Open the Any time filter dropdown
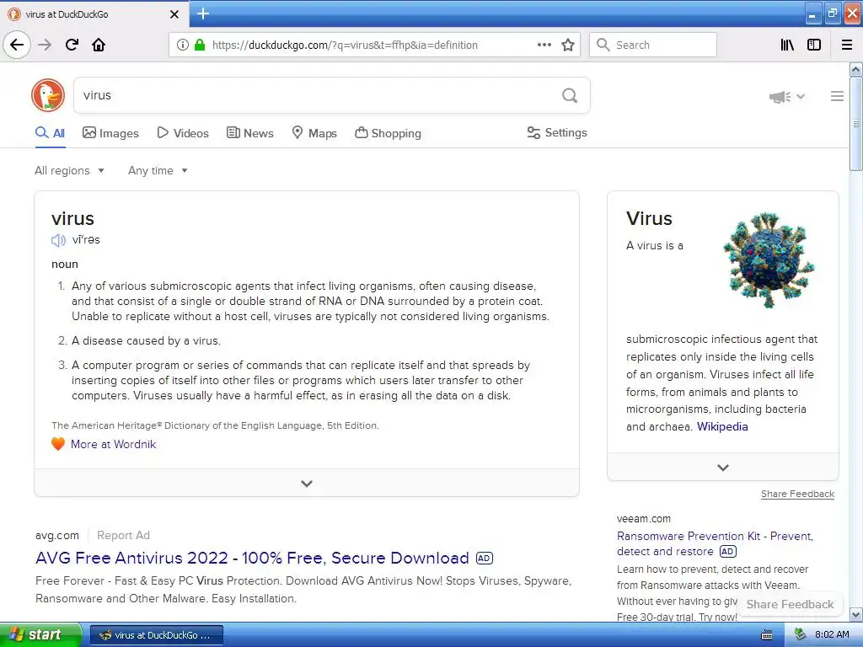The height and width of the screenshot is (647, 863). tap(158, 170)
